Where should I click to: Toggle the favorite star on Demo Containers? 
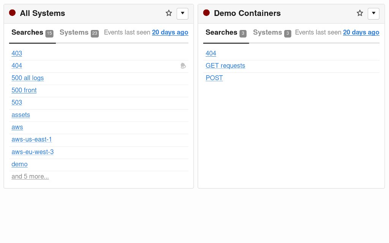pos(360,13)
